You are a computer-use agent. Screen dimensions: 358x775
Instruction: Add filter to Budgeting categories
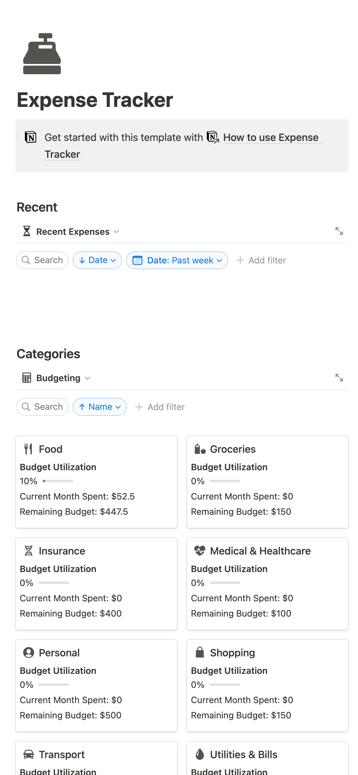pyautogui.click(x=160, y=407)
